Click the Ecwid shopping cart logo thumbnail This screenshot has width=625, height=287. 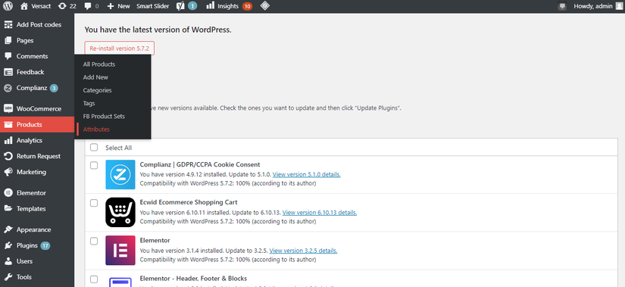[120, 213]
